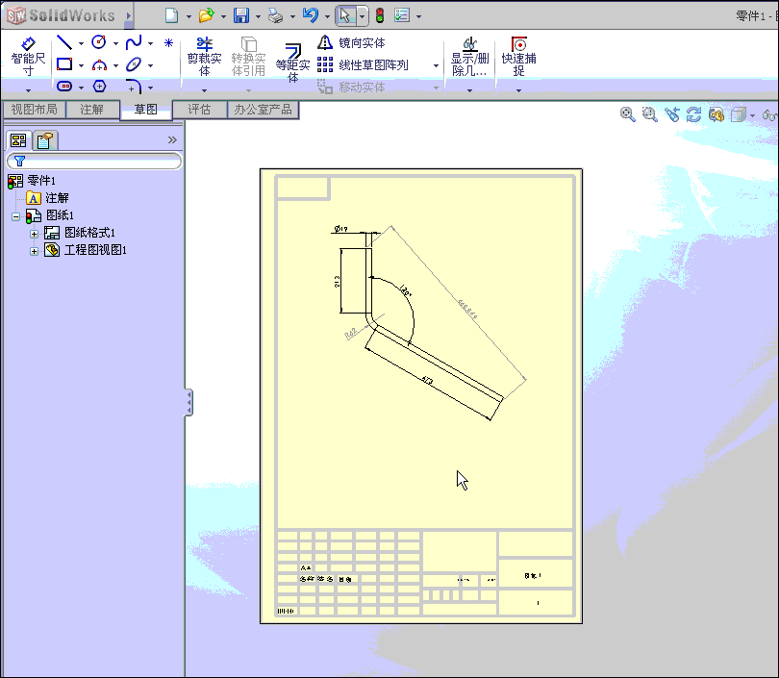Click Zoom to Fit magnifier icon

coord(627,114)
